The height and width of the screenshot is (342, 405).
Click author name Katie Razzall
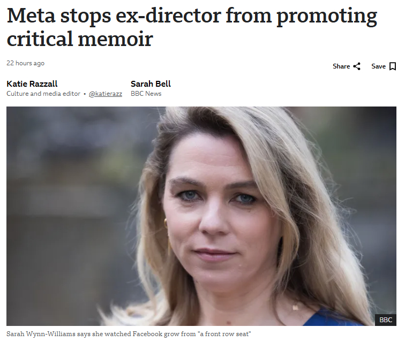(32, 84)
